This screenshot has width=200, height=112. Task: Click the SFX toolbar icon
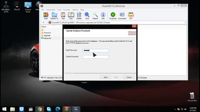coord(131,16)
